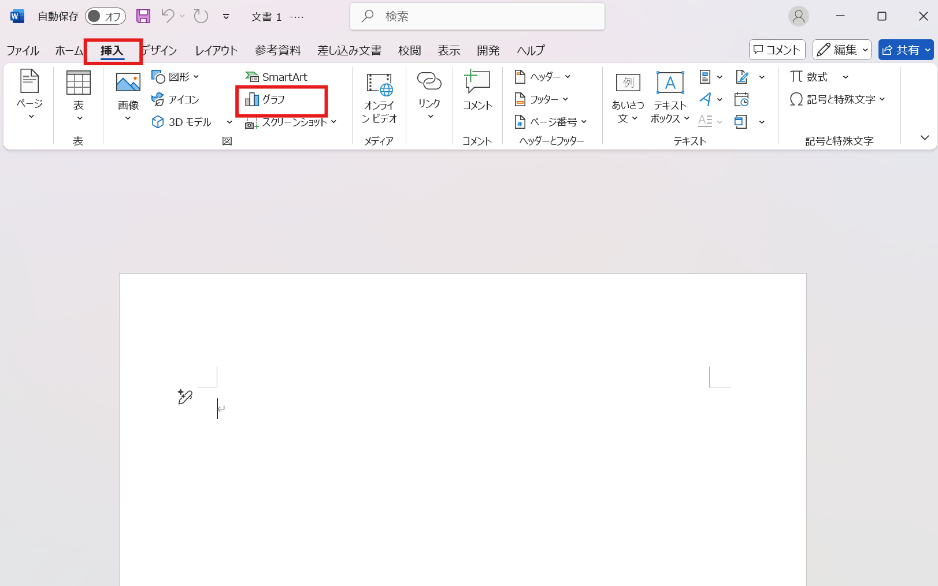The image size is (938, 586).
Task: Insert an icon via the アイコン button
Action: 179,99
